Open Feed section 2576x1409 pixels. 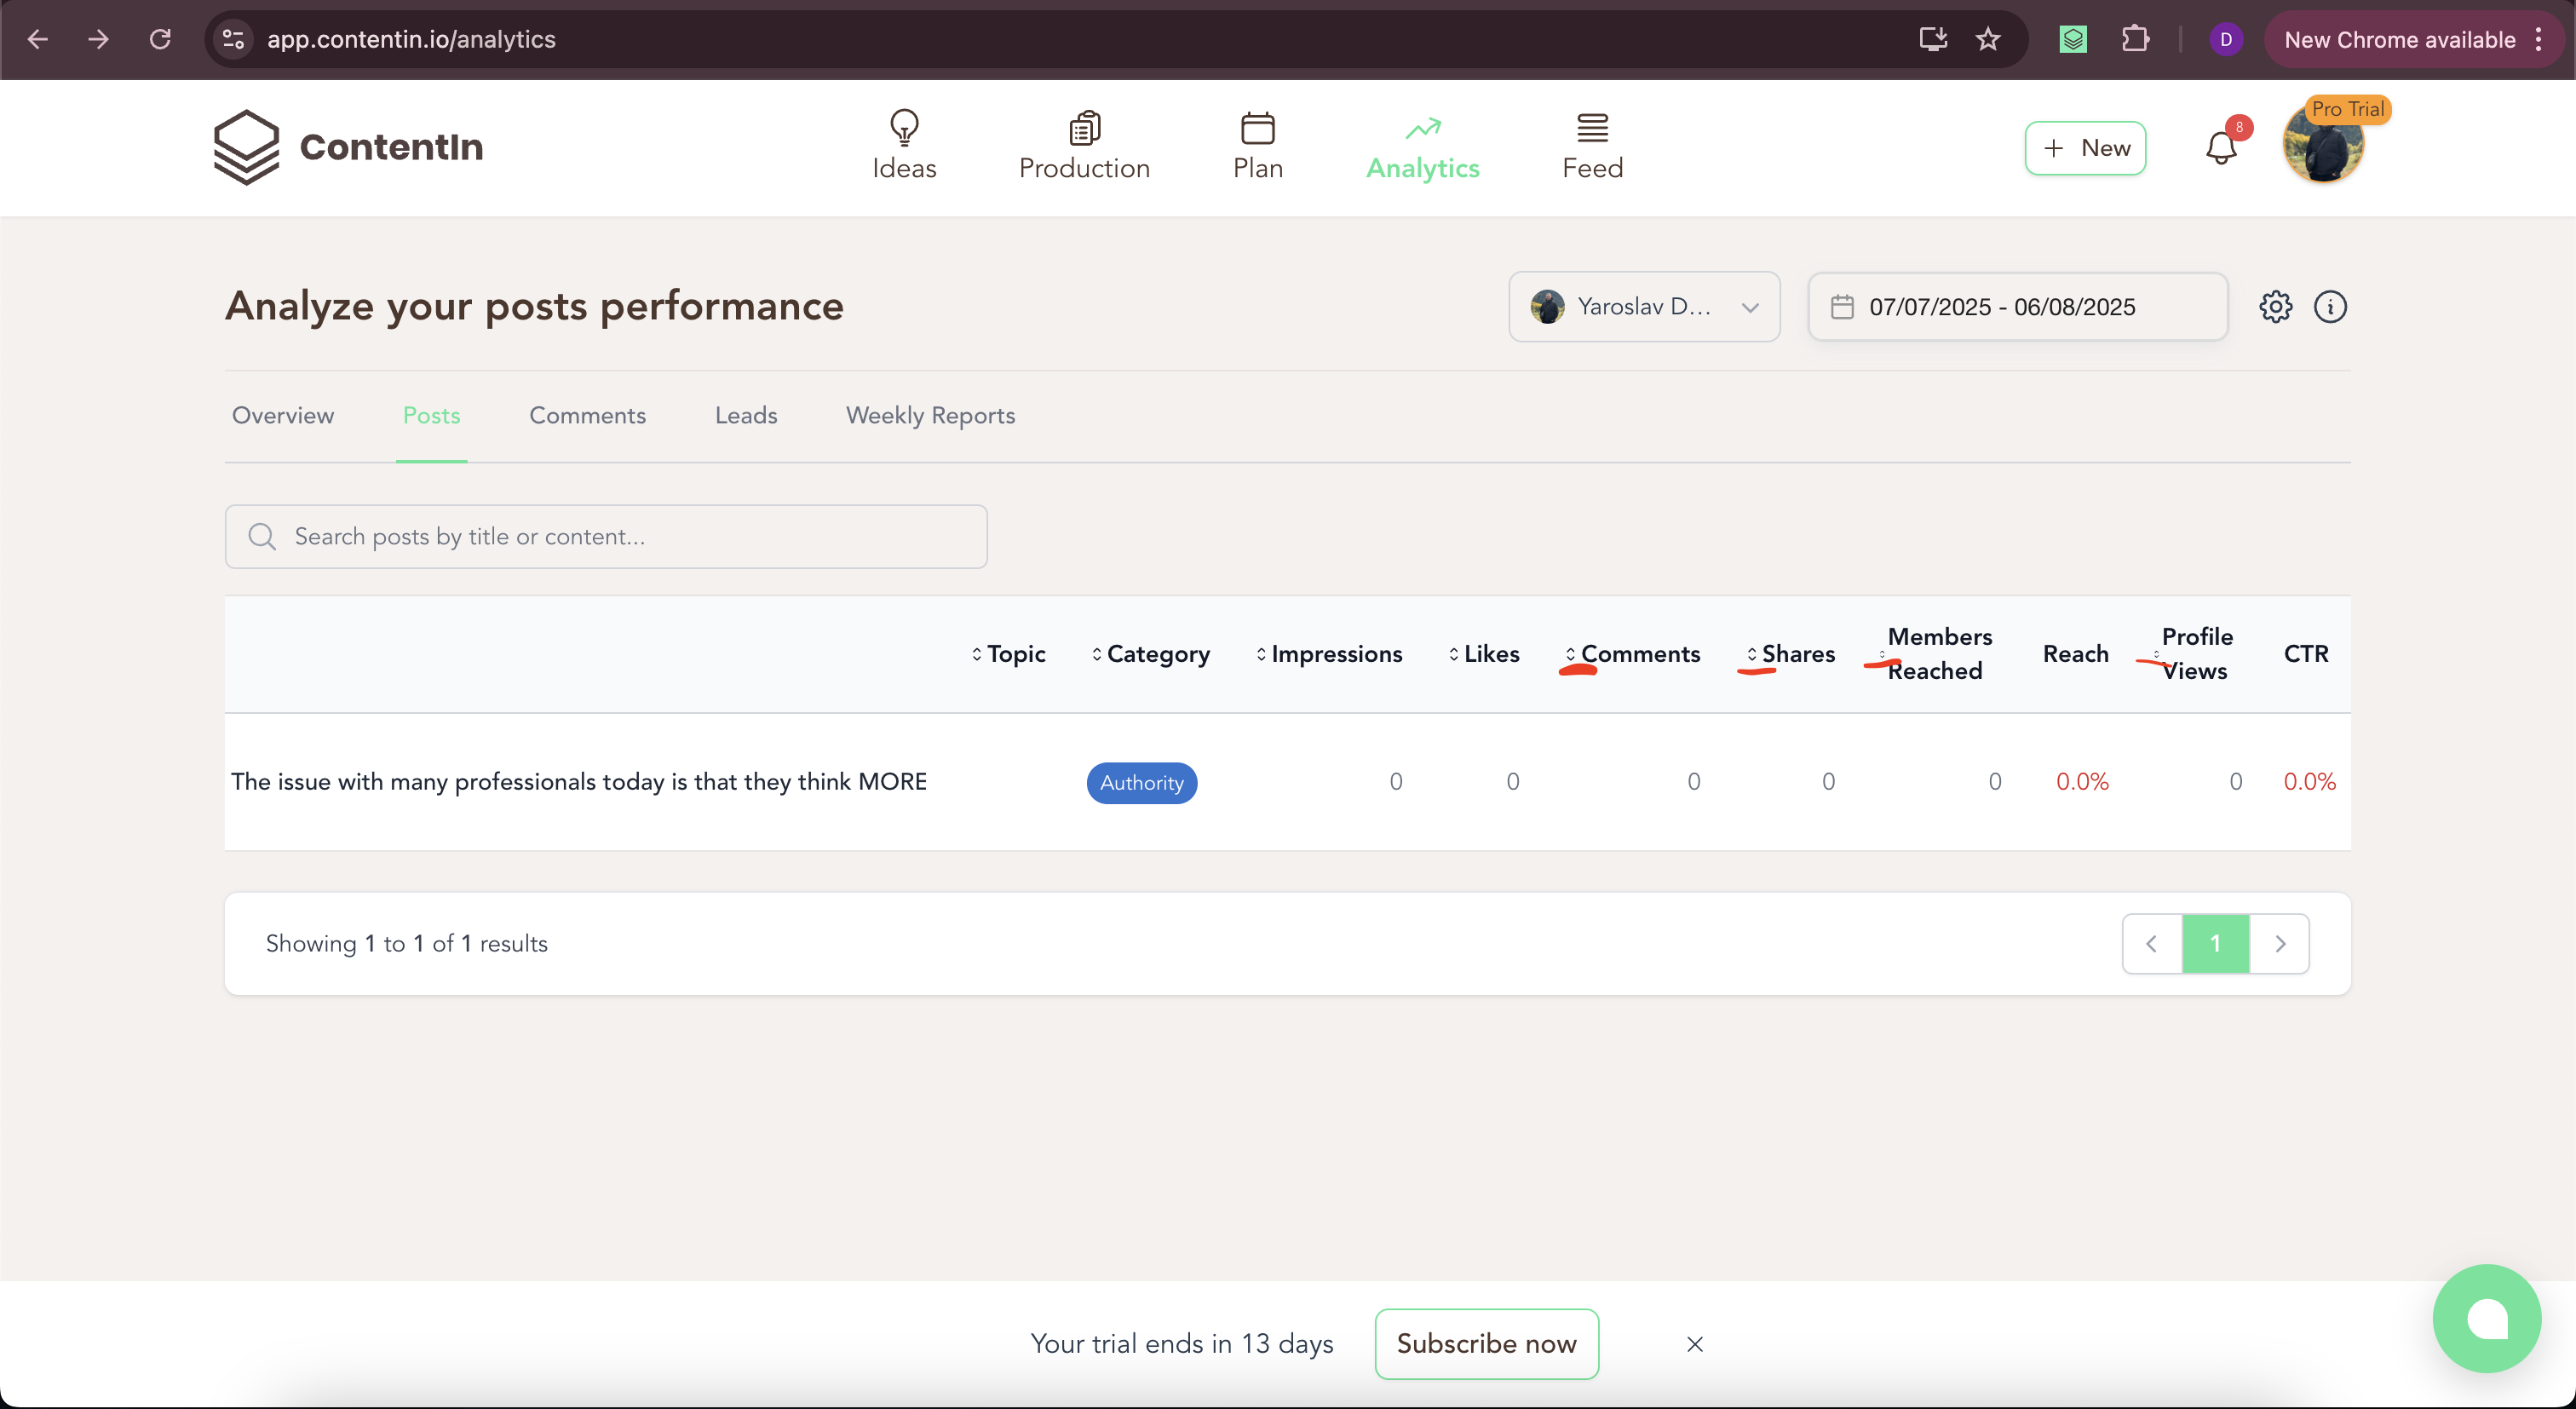pos(1592,146)
